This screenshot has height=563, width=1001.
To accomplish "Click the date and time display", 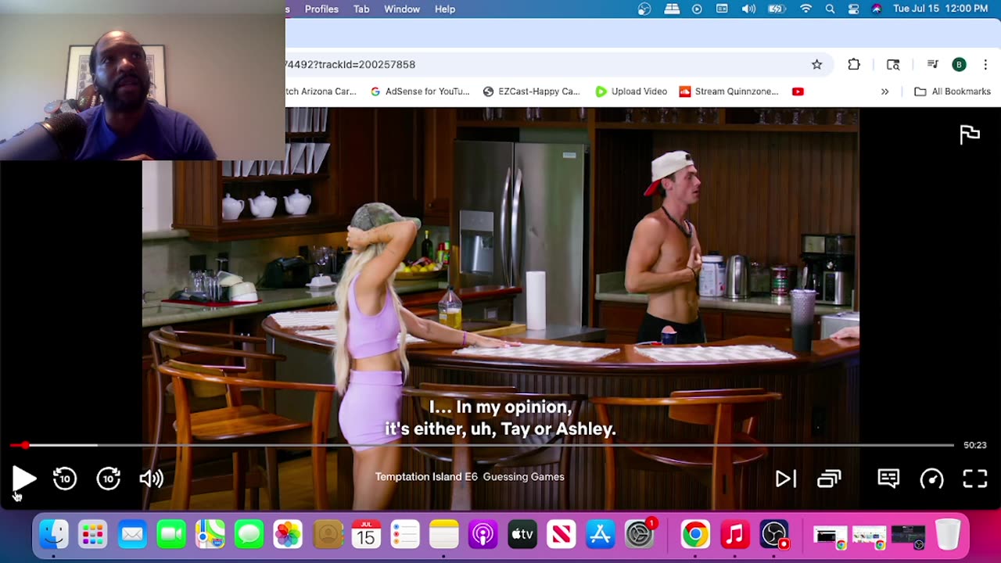I will tap(941, 9).
